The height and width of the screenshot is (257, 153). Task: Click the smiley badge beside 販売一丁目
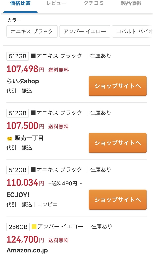(10, 138)
